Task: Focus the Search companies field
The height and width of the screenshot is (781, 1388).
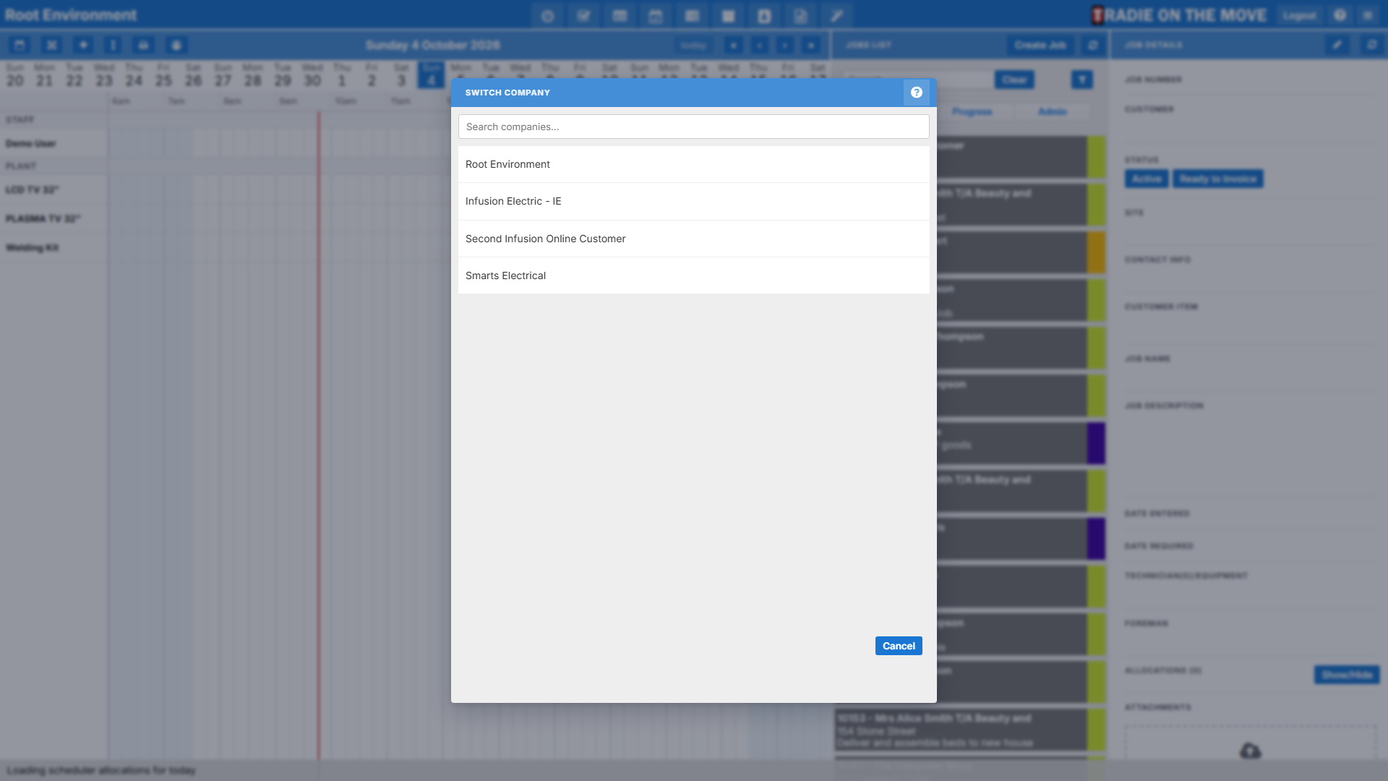Action: coord(693,127)
